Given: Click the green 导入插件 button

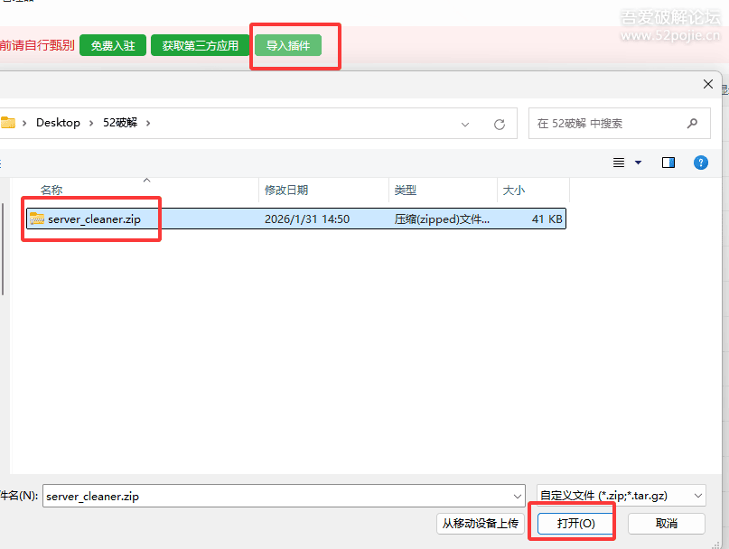Looking at the screenshot, I should [287, 45].
